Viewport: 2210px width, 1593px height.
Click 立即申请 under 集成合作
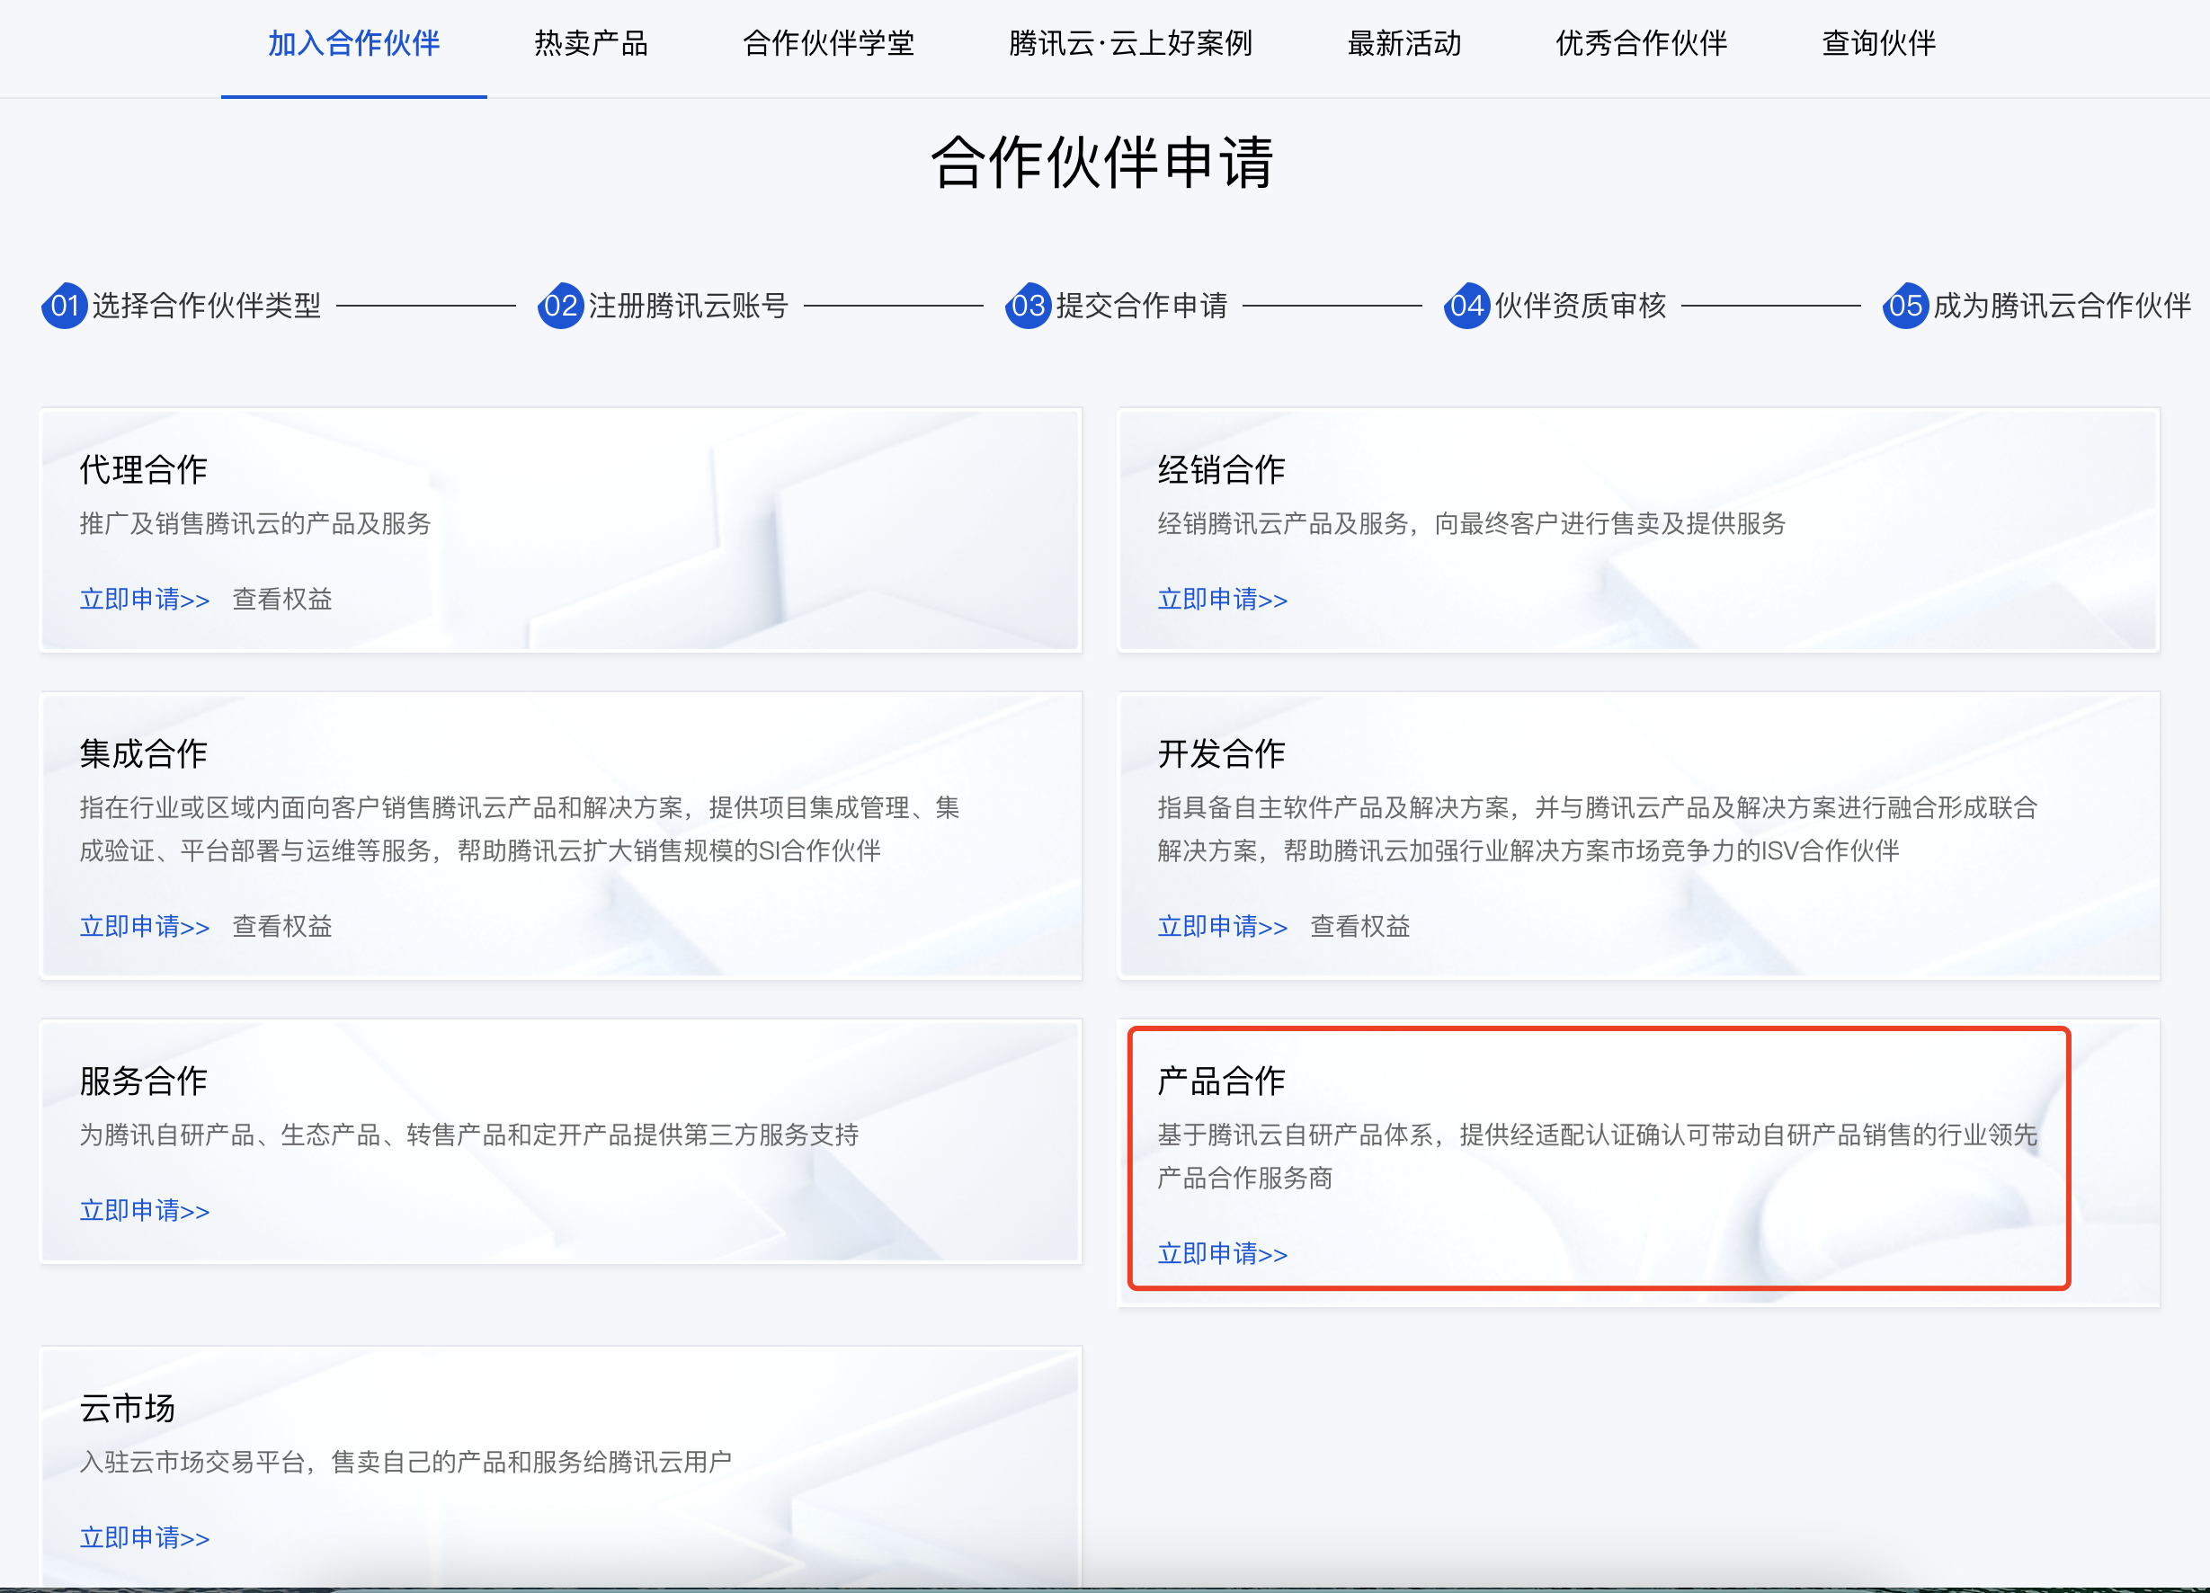(x=144, y=927)
